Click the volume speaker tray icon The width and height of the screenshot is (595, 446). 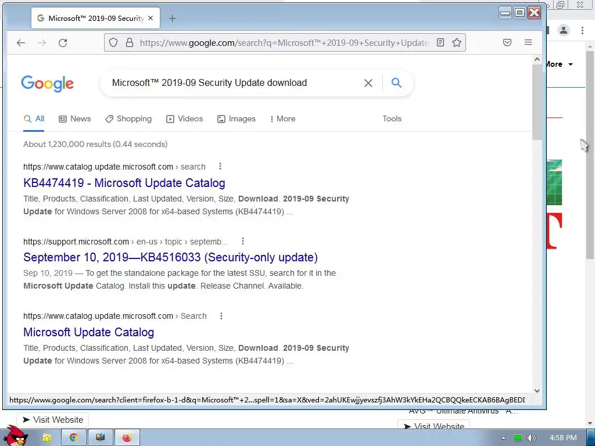[531, 438]
